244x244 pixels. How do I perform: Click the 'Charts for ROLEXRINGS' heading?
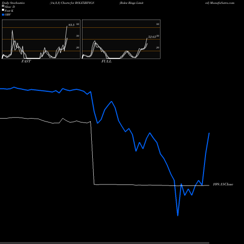coord(78,3)
